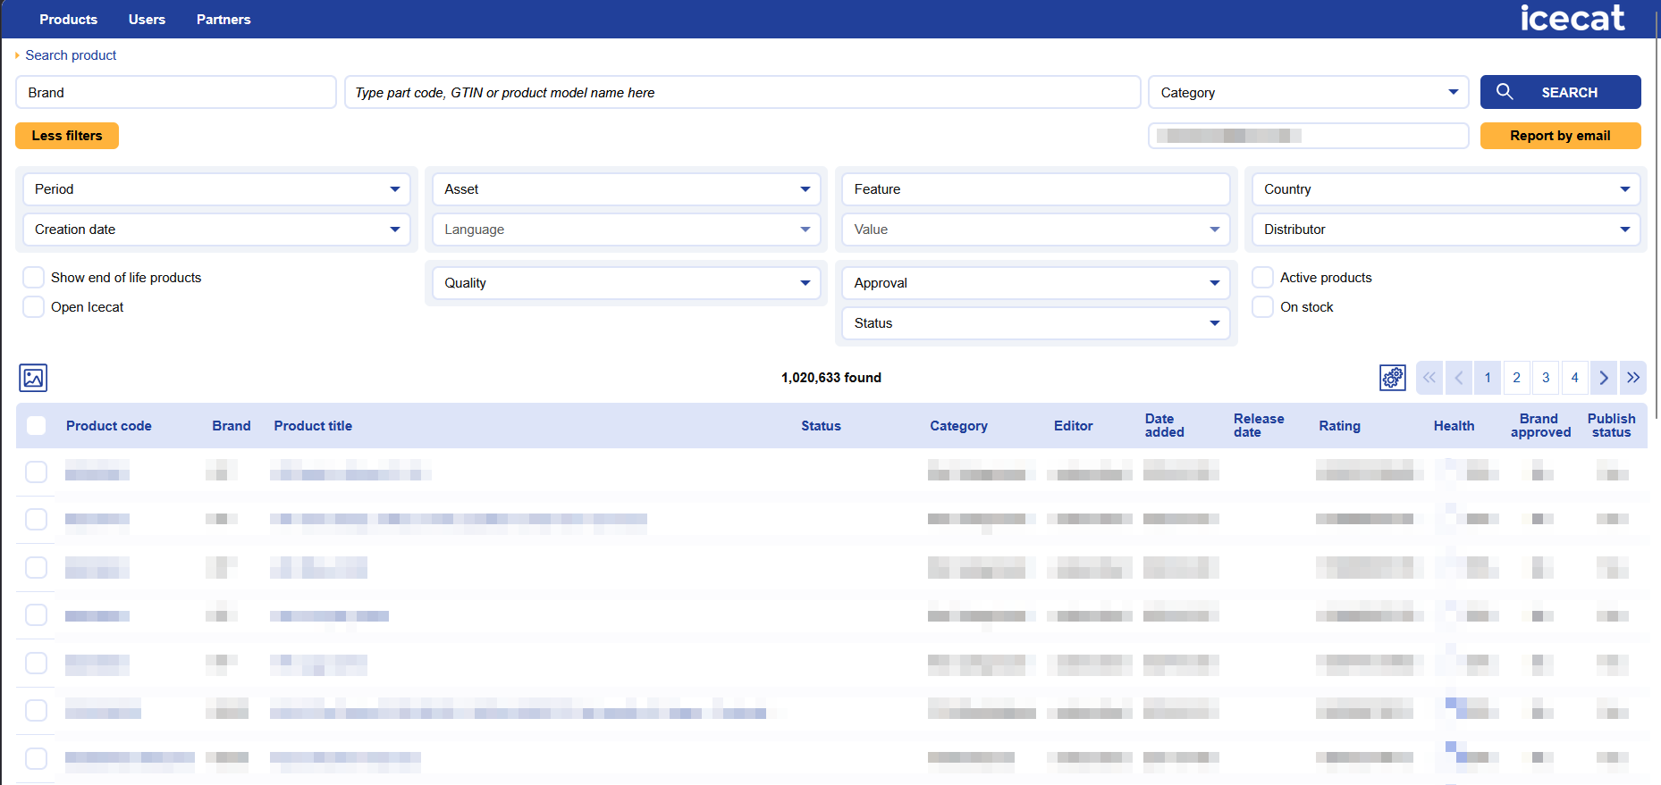Viewport: 1661px width, 785px height.
Task: Select all rows via header checkbox
Action: [36, 426]
